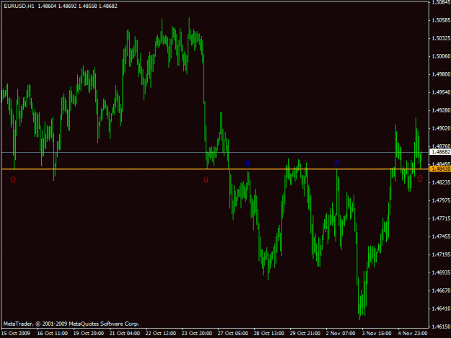Image resolution: width=451 pixels, height=338 pixels.
Task: Click the 1.48235 price scale label
Action: click(x=441, y=182)
